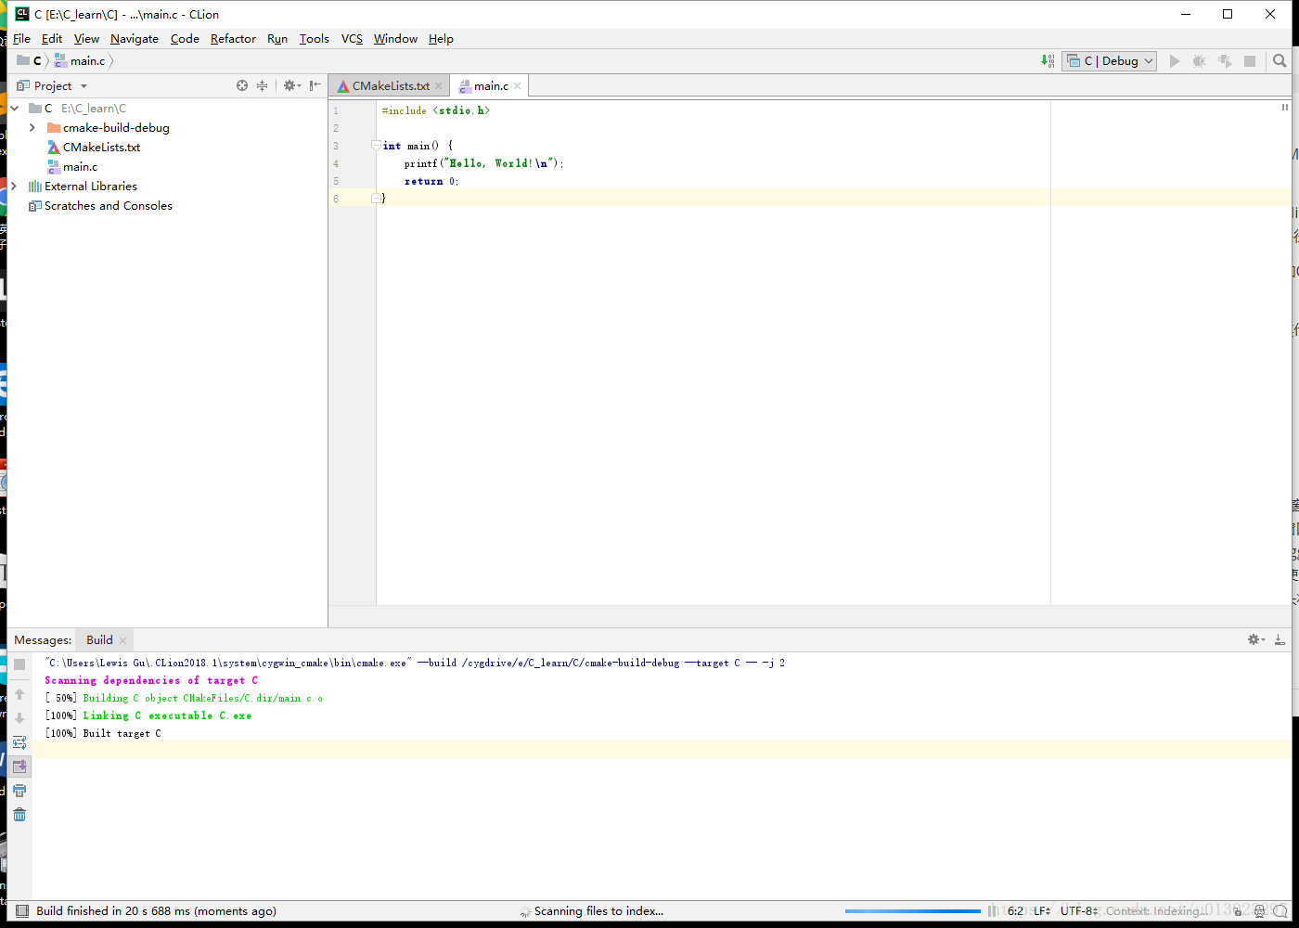
Task: Click the Print icon in Messages panel
Action: tap(19, 791)
